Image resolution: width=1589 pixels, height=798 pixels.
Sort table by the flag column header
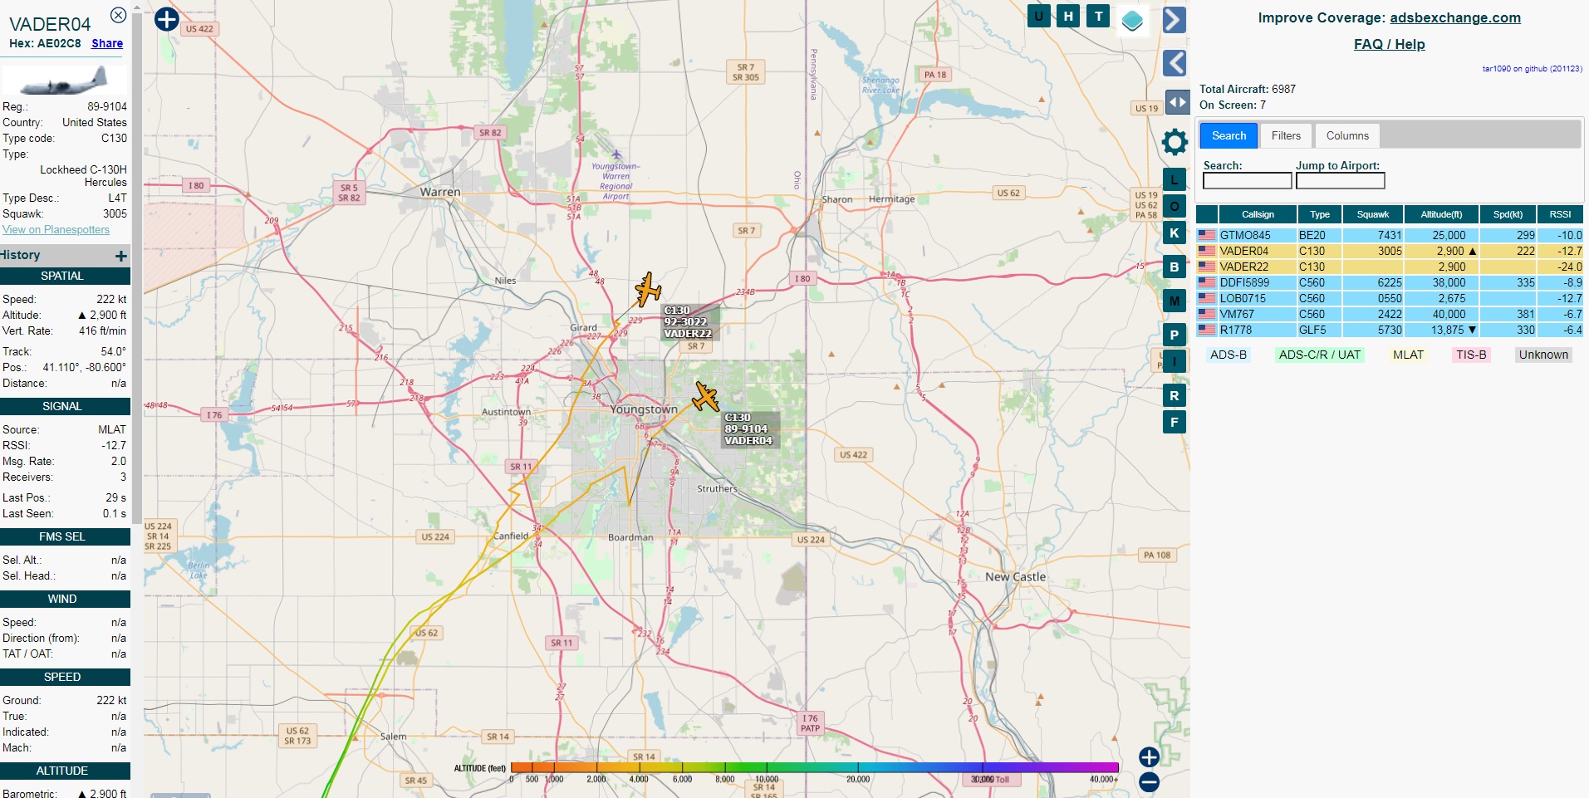(1207, 214)
